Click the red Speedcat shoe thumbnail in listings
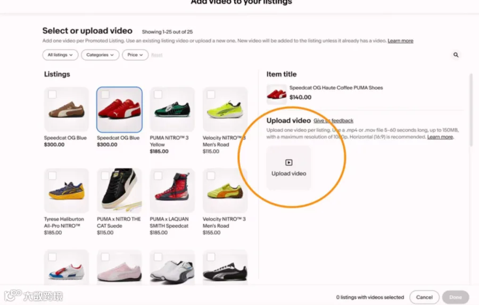The width and height of the screenshot is (479, 305). point(119,110)
